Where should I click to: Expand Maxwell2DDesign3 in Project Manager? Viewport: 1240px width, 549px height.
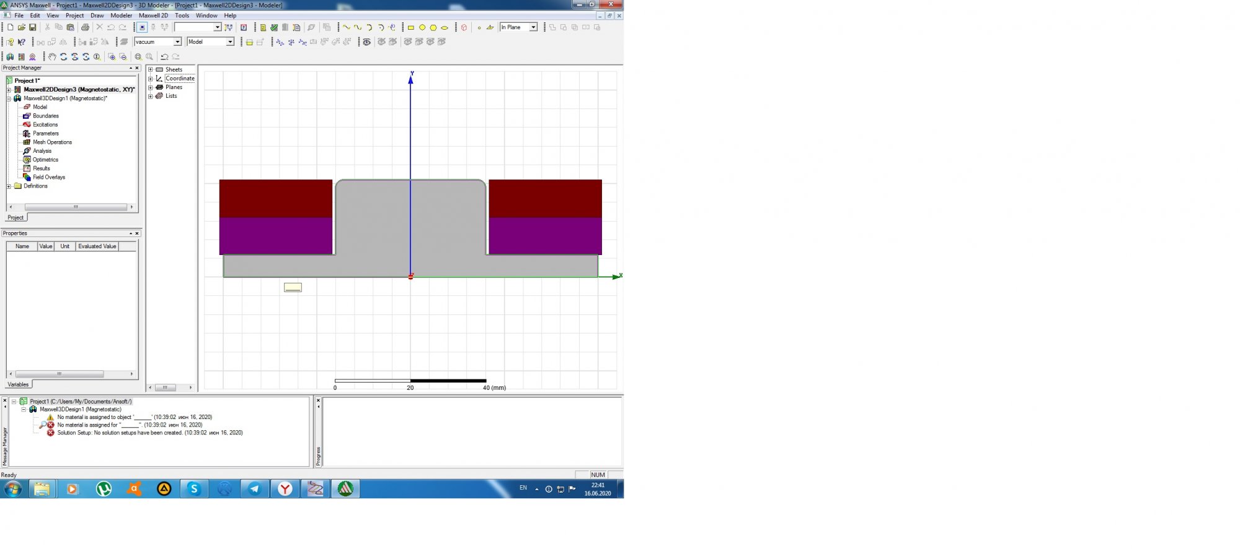point(9,90)
